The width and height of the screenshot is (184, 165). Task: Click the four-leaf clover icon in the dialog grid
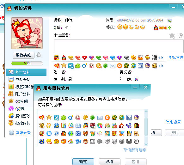92,118
